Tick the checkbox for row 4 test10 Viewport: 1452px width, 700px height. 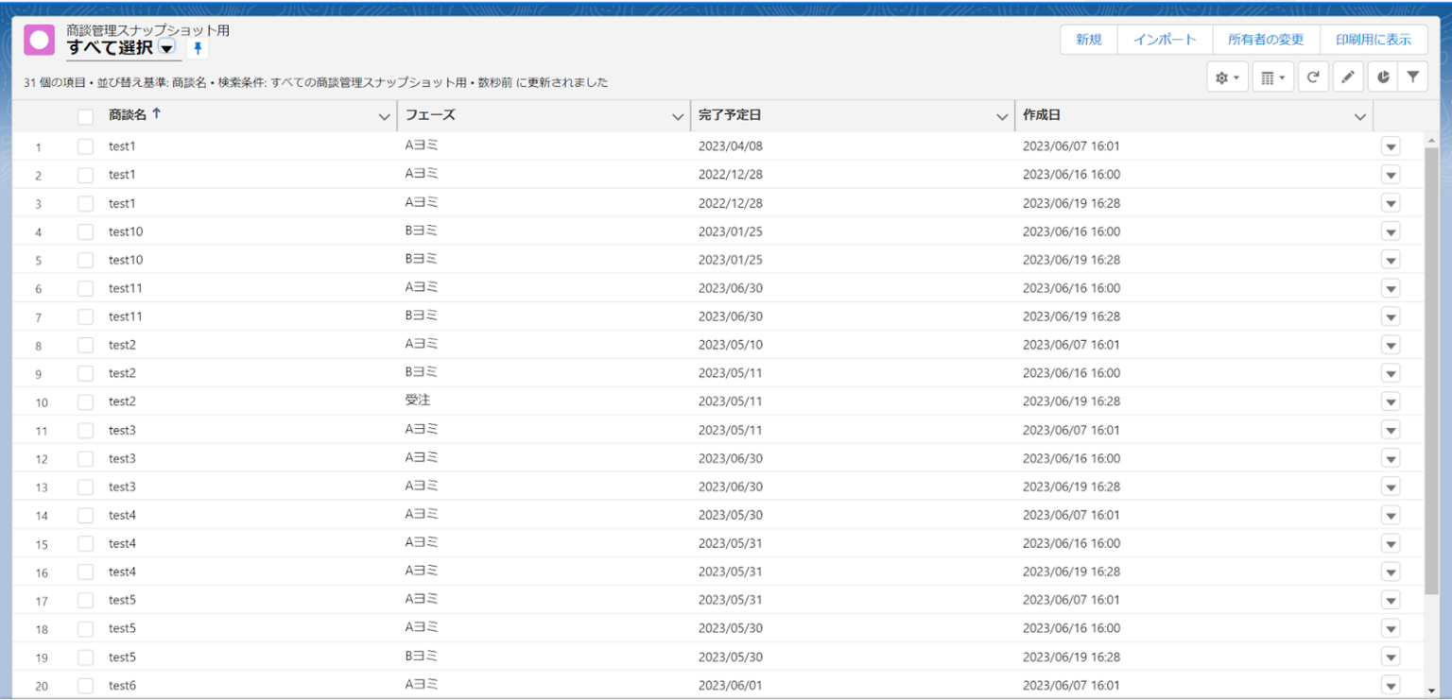[86, 231]
